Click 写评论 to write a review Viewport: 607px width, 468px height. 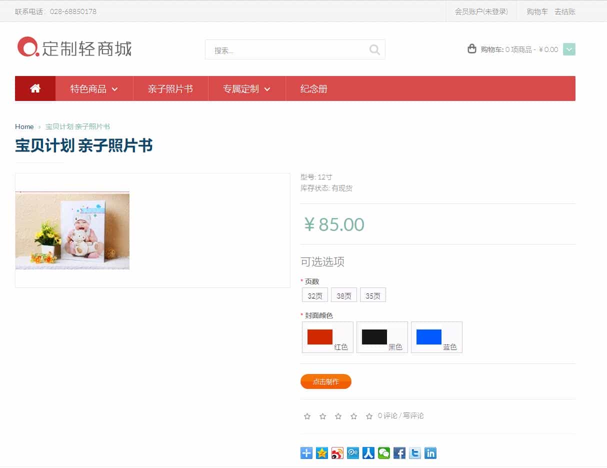point(413,415)
